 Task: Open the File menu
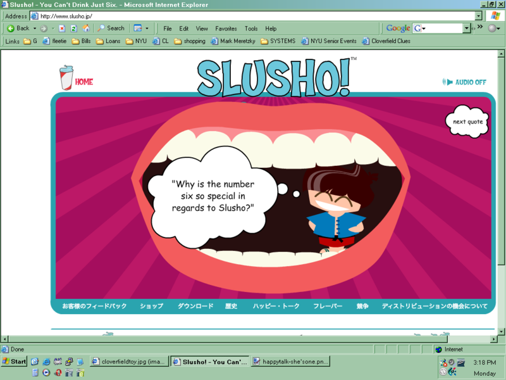pos(168,28)
